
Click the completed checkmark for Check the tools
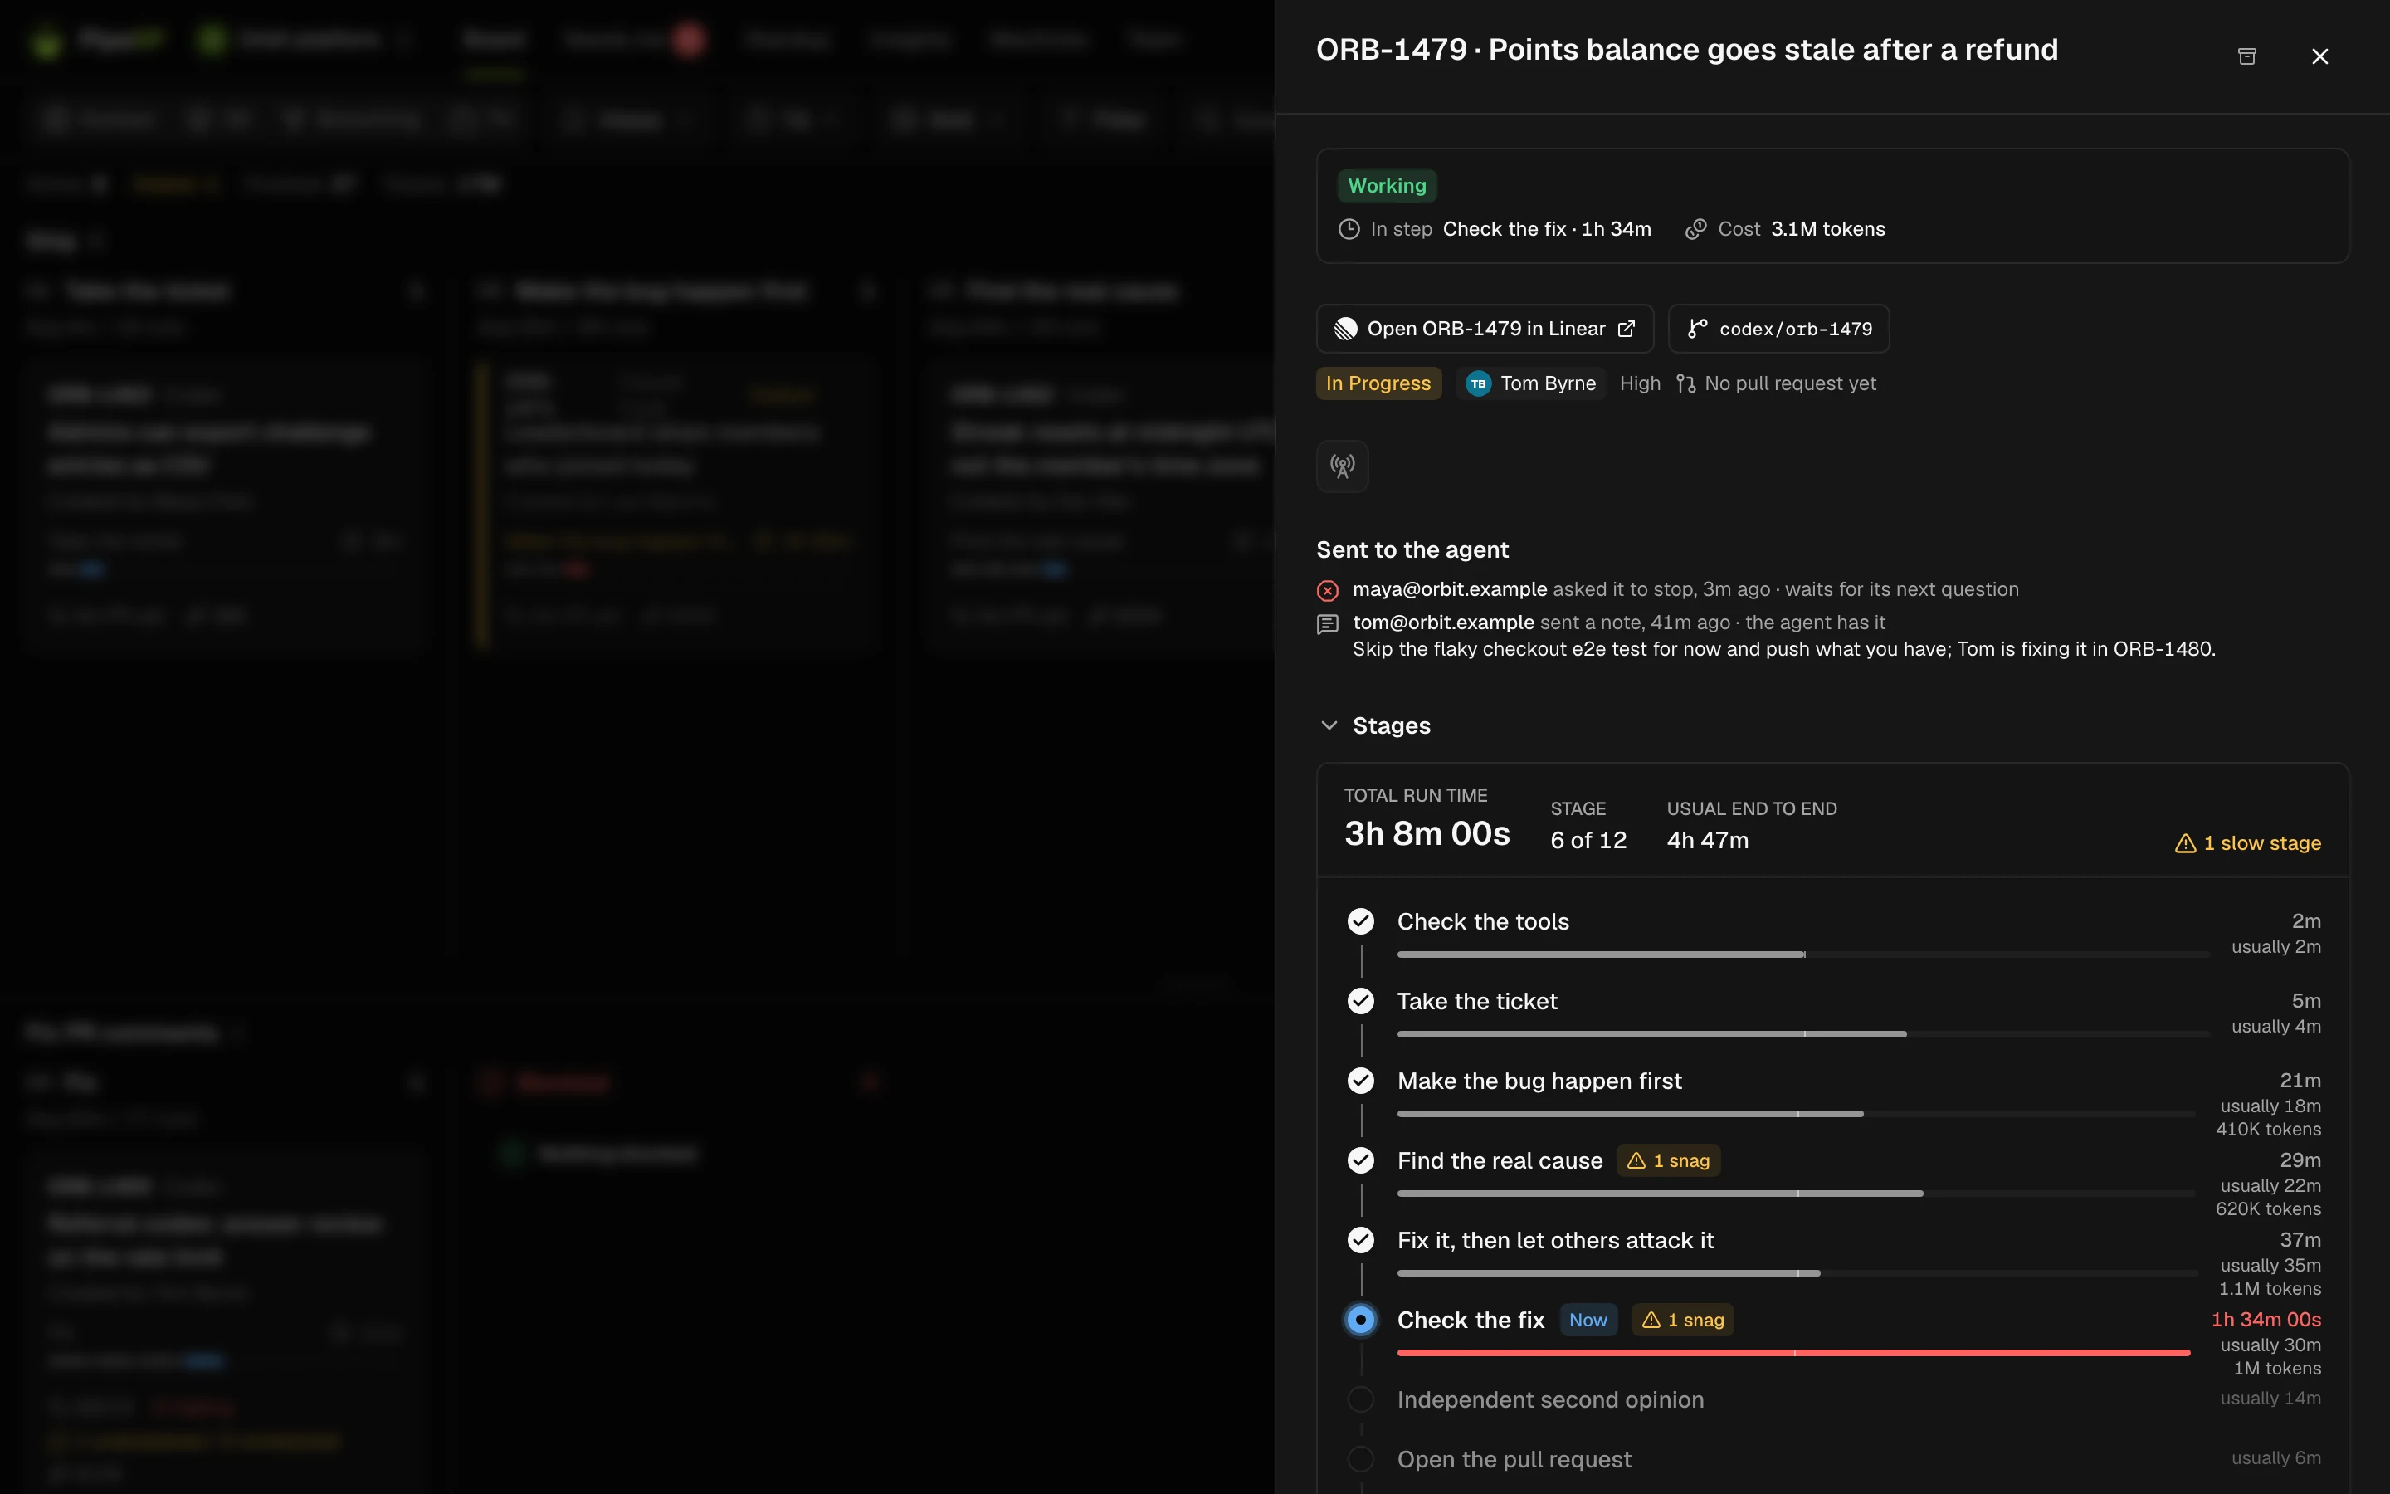[1361, 921]
